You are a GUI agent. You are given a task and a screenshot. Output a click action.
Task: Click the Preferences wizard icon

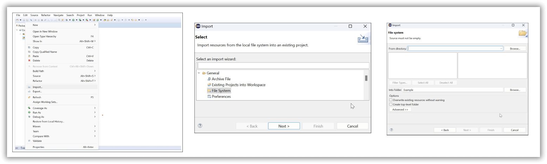pyautogui.click(x=209, y=96)
